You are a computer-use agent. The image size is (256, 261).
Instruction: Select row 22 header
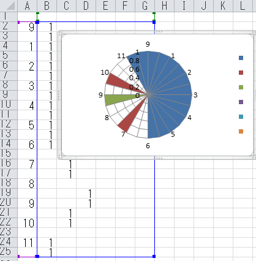pos(9,222)
